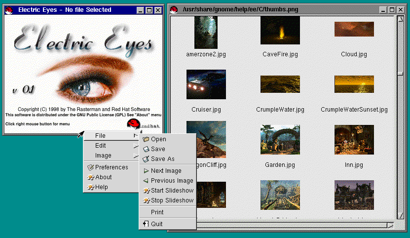Open Help from the context menu
410x238 pixels.
click(x=111, y=187)
